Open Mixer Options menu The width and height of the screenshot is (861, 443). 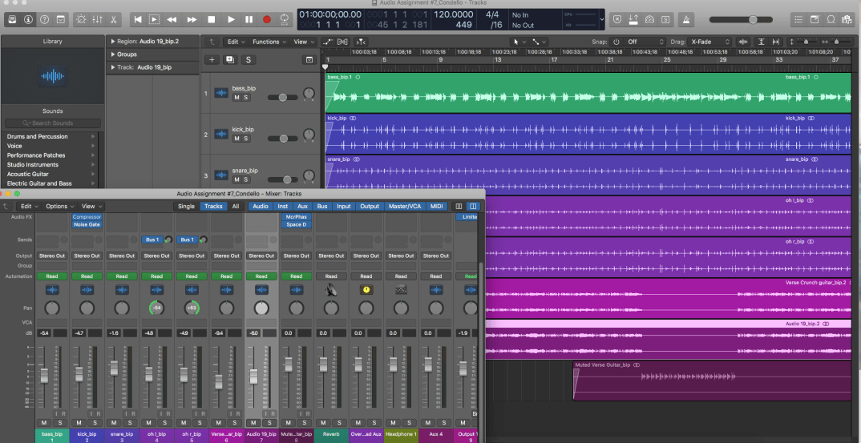point(59,207)
